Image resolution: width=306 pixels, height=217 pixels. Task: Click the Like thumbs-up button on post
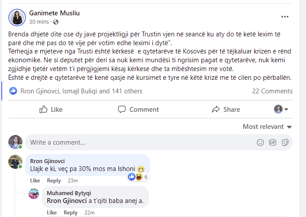point(51,109)
